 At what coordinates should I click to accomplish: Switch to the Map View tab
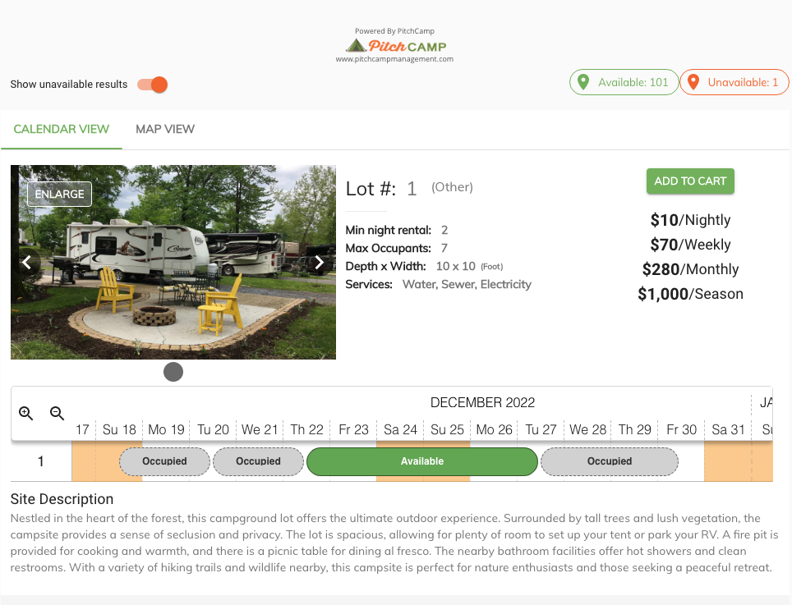[165, 129]
